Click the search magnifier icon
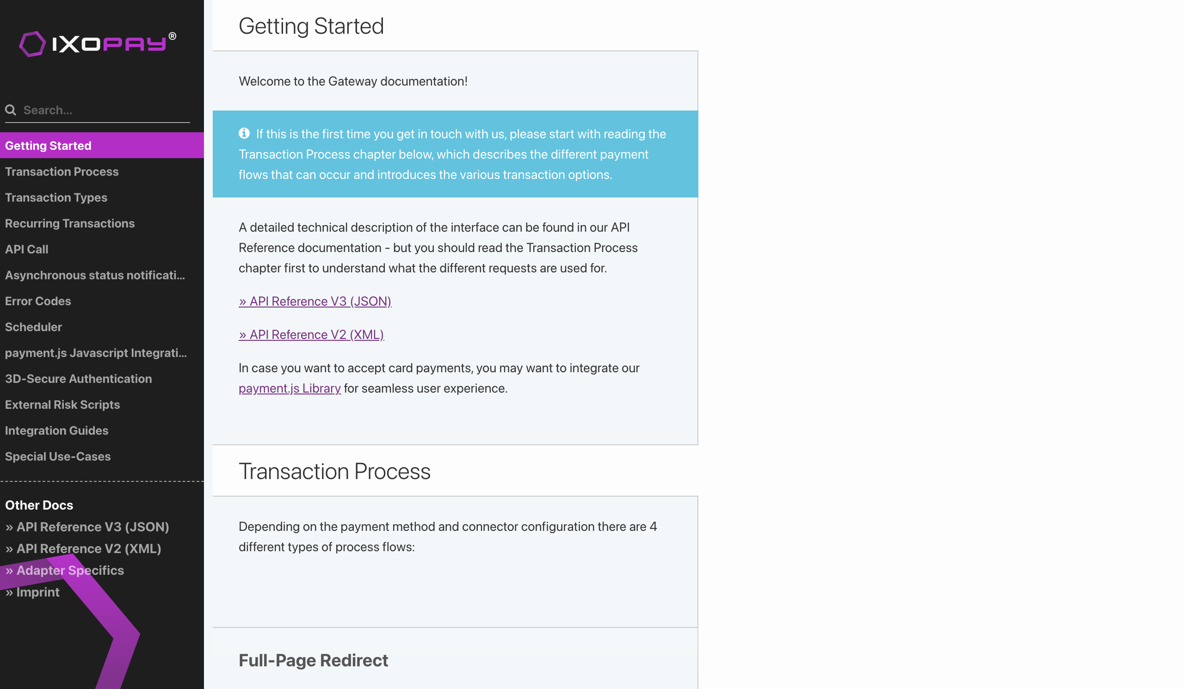 click(x=10, y=110)
